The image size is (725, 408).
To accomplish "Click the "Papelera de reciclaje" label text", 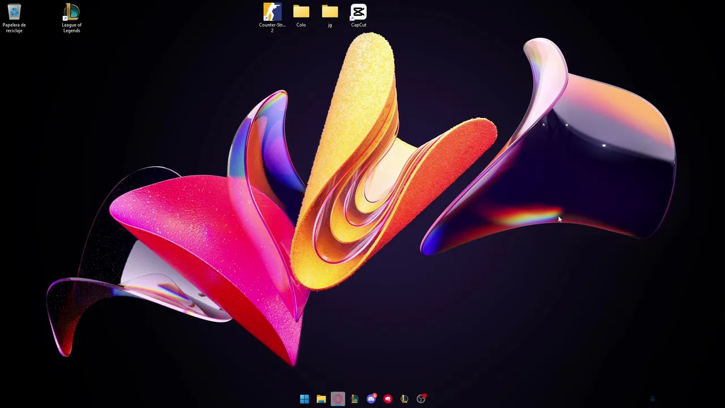I will point(14,28).
